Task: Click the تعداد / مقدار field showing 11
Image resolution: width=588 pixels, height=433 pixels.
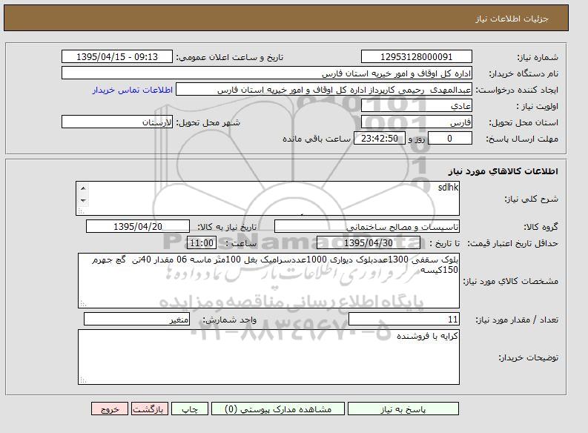Action: point(404,319)
